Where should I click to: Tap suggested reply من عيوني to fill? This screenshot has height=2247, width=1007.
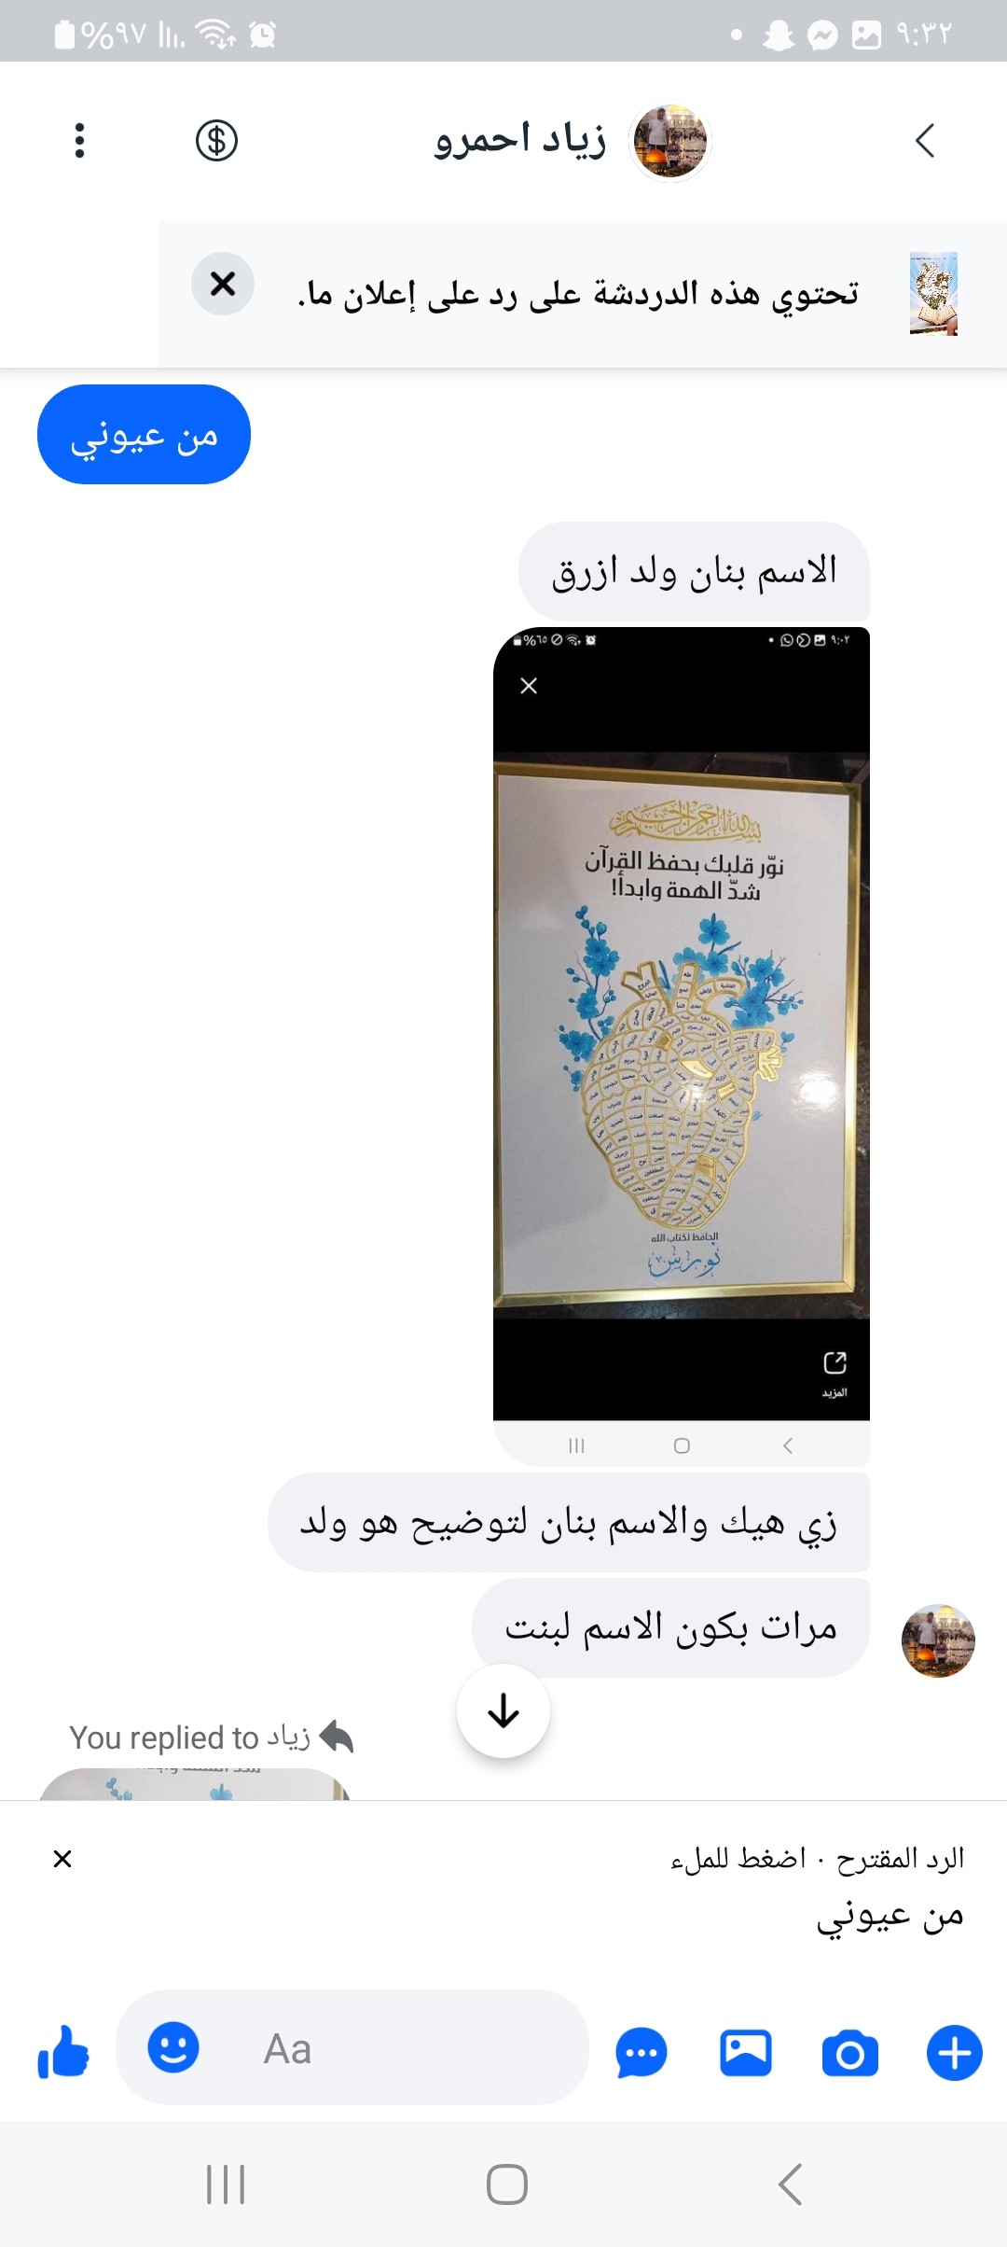click(x=890, y=1915)
